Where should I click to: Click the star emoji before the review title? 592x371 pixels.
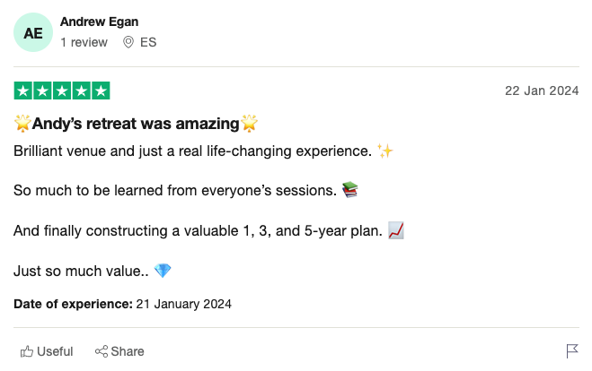click(x=22, y=123)
